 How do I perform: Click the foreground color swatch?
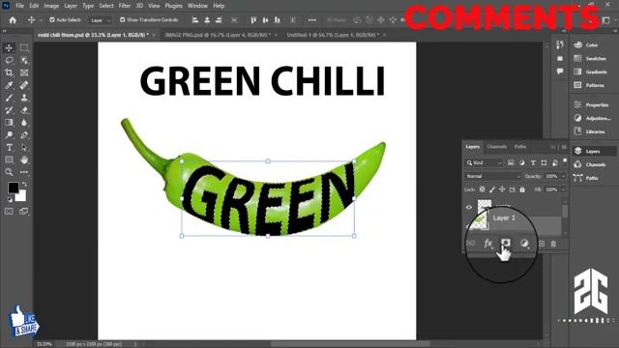click(x=13, y=188)
